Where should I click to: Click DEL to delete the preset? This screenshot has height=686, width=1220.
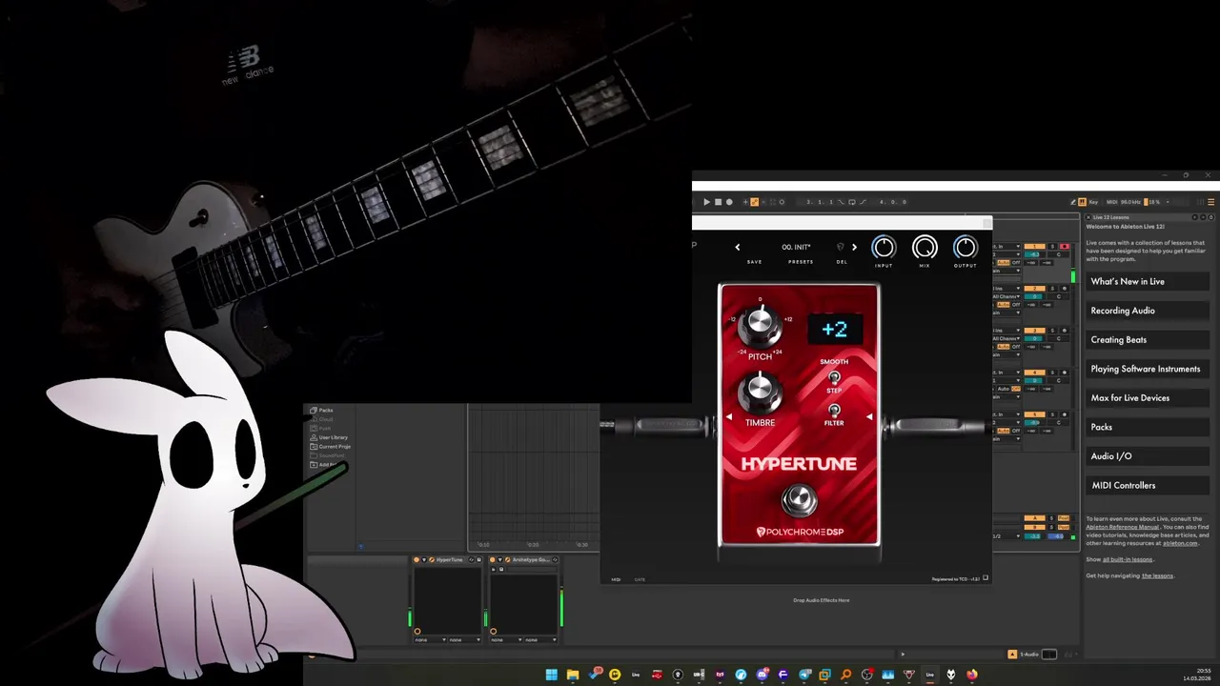842,262
